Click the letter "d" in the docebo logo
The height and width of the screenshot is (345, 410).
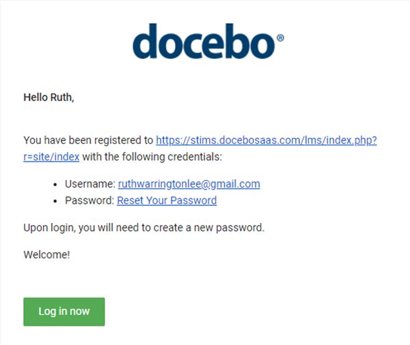pos(145,41)
